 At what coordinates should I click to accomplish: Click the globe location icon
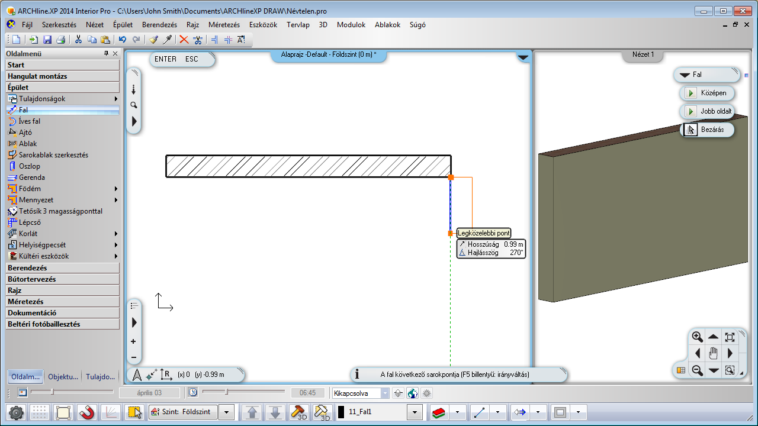(413, 393)
